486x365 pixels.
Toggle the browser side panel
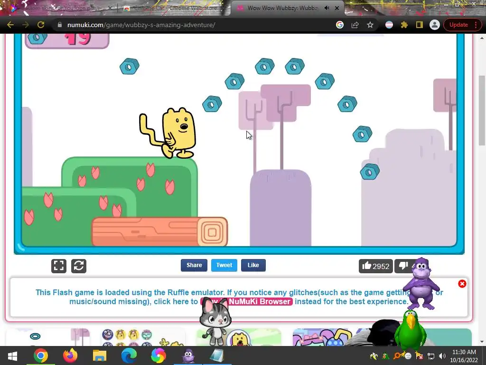pyautogui.click(x=420, y=25)
